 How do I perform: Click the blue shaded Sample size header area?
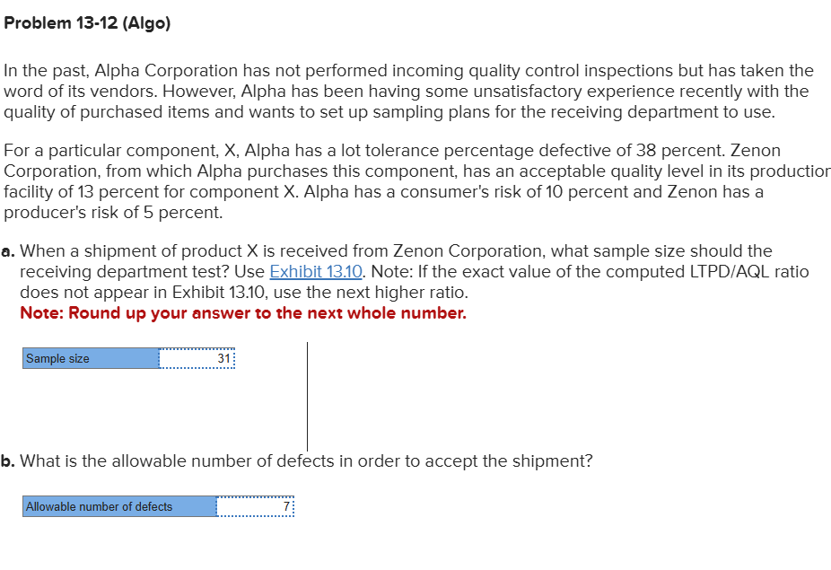click(x=90, y=358)
